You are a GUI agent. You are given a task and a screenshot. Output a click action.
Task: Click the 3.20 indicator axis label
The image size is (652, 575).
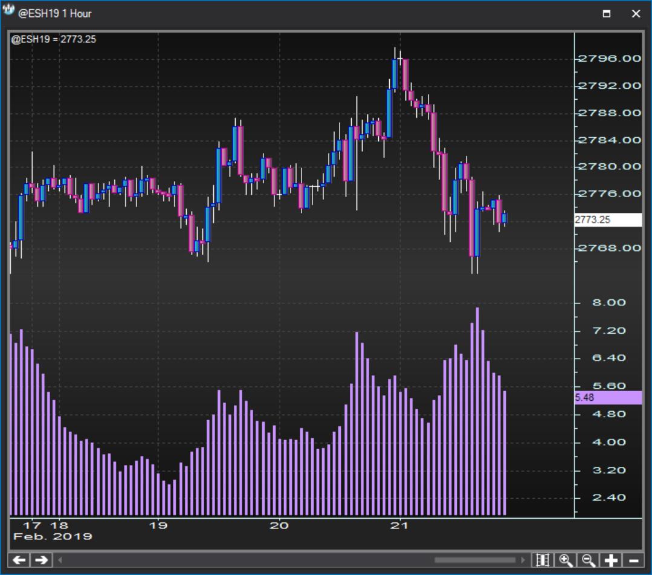(608, 470)
